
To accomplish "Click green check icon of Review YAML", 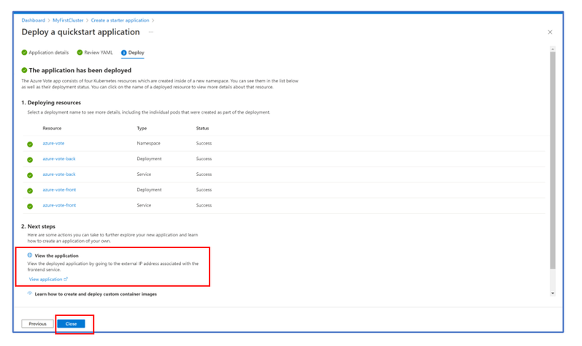I will 80,53.
